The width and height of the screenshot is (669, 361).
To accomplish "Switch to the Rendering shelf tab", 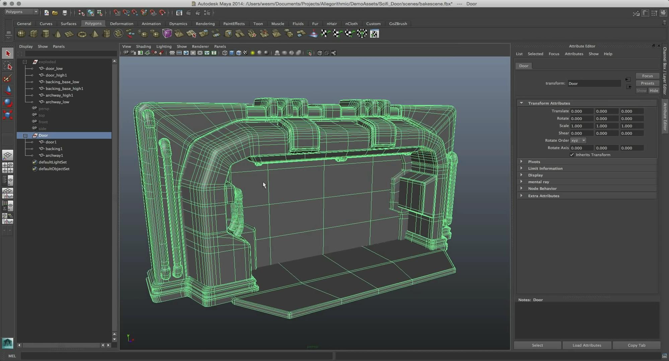I will click(x=205, y=24).
